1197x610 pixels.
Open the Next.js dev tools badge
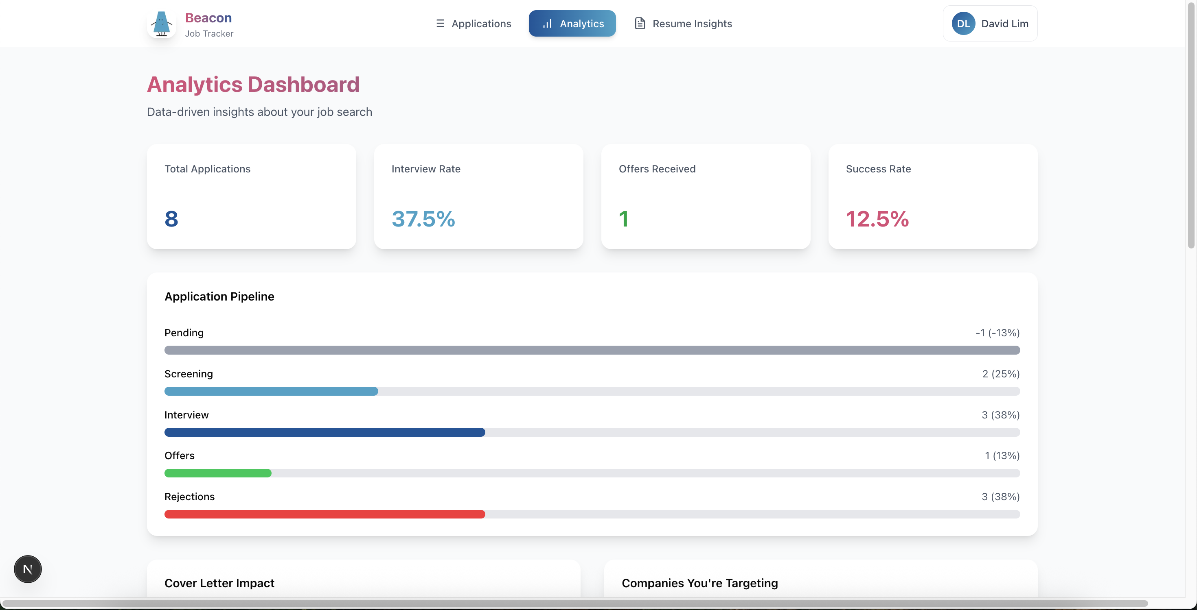point(28,569)
